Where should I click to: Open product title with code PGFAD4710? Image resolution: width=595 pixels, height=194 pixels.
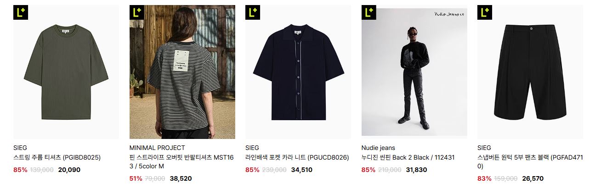[x=530, y=161]
